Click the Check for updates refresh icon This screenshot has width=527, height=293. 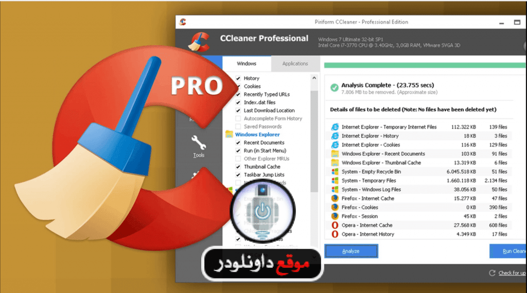pos(492,273)
